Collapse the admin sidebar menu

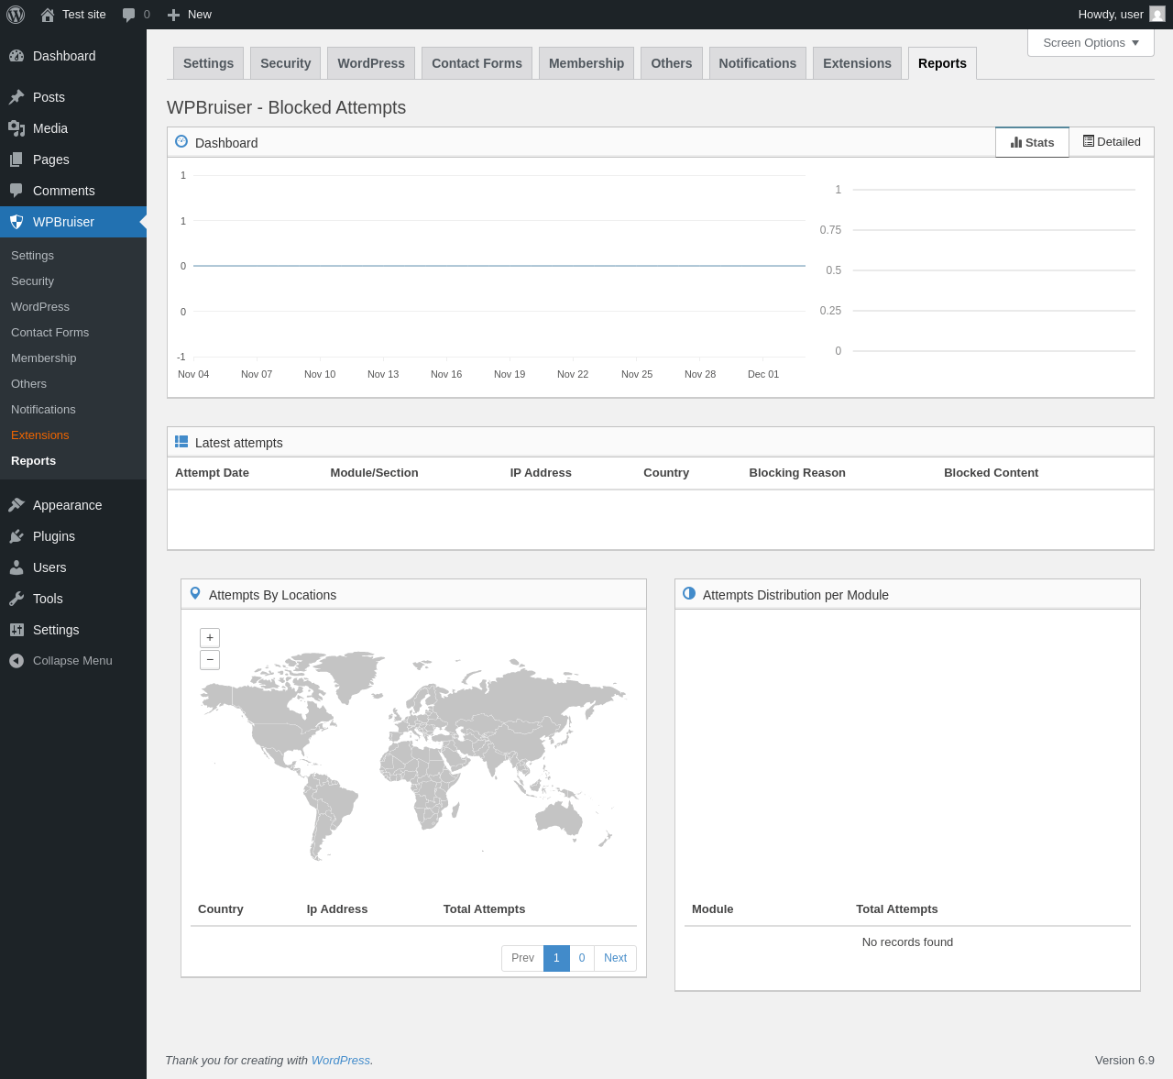pyautogui.click(x=71, y=661)
